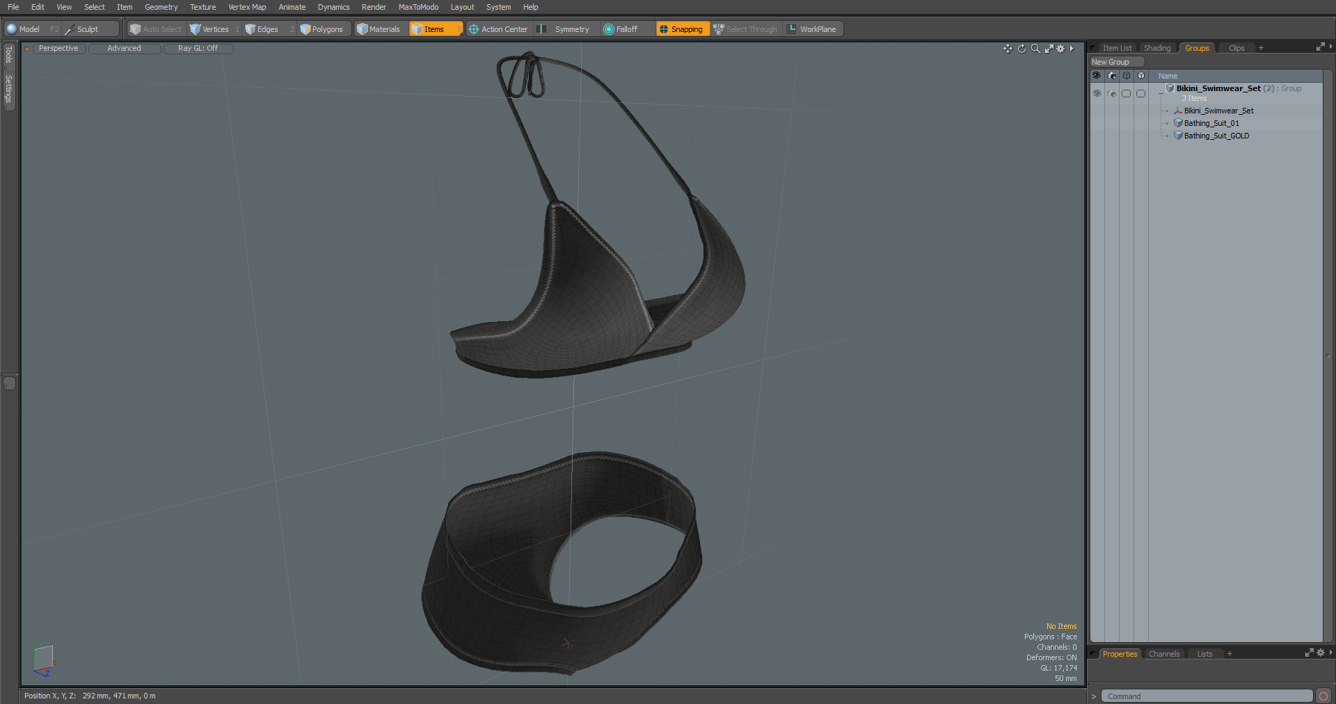Image resolution: width=1336 pixels, height=704 pixels.
Task: Click the viewport axis gizmo cube
Action: (x=43, y=659)
